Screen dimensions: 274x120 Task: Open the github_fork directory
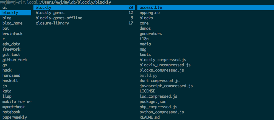coord(15,60)
